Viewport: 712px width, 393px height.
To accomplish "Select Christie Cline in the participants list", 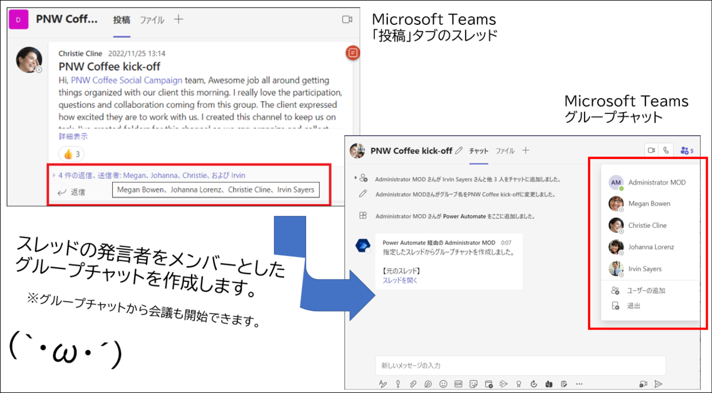I will tap(648, 226).
